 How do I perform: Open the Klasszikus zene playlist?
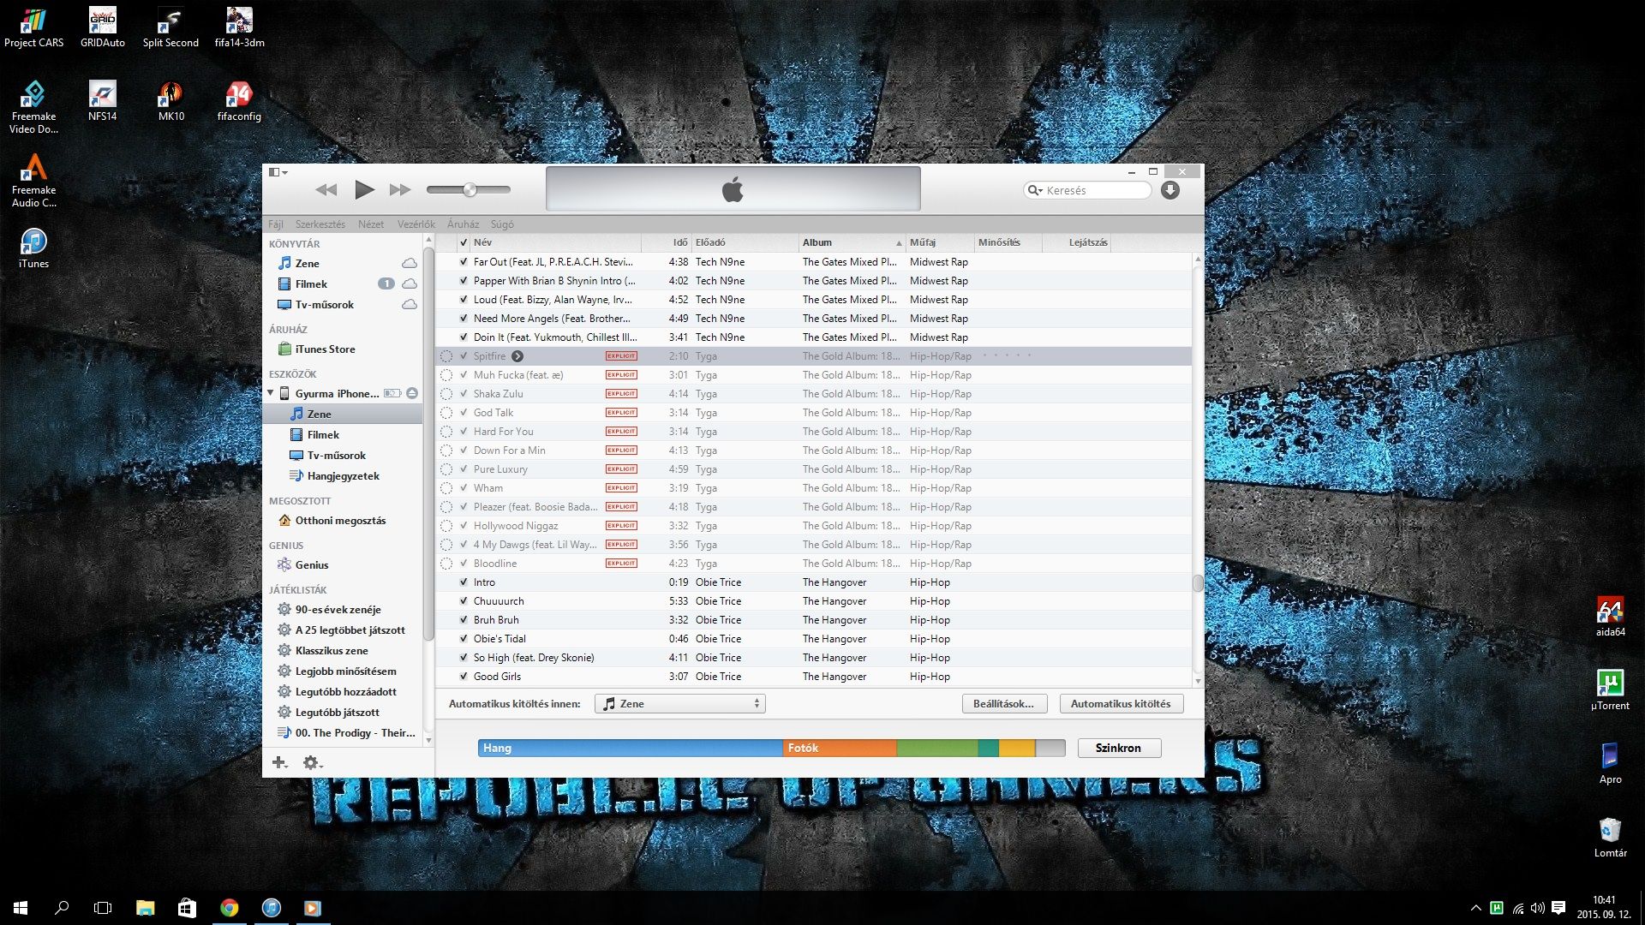click(332, 650)
